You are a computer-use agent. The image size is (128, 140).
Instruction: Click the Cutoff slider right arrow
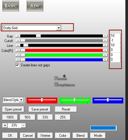tap(105, 41)
